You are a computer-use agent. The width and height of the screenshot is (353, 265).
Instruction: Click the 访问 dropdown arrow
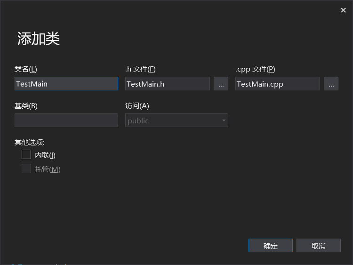click(224, 120)
